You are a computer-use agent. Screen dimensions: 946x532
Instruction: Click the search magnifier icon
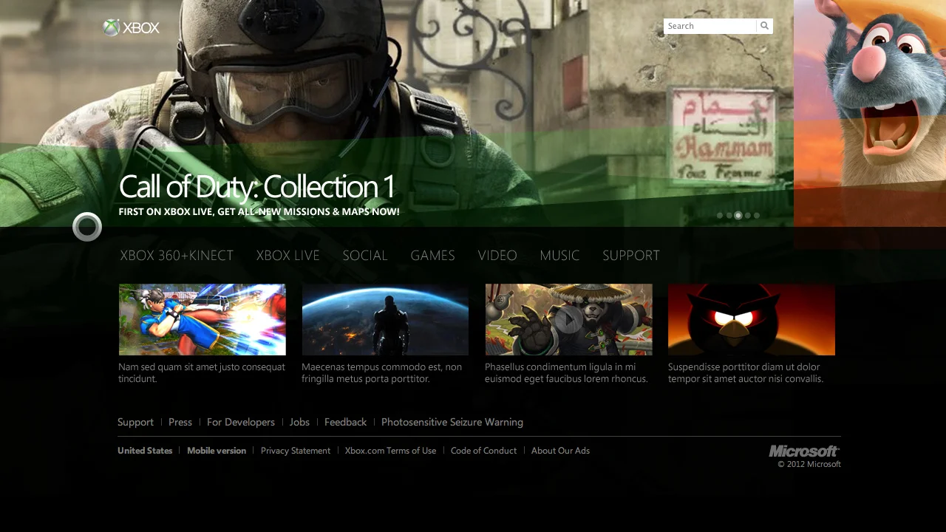765,26
